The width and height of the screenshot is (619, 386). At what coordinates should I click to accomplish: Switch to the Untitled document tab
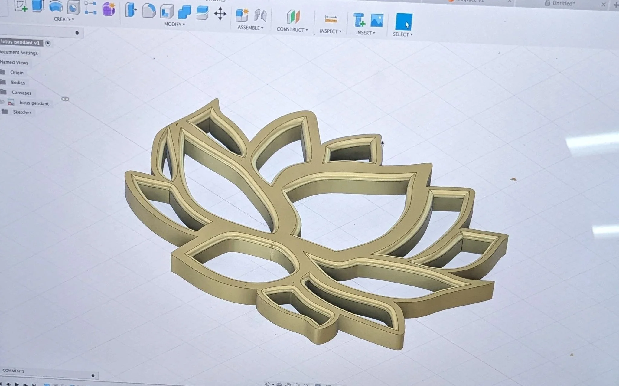coord(563,3)
